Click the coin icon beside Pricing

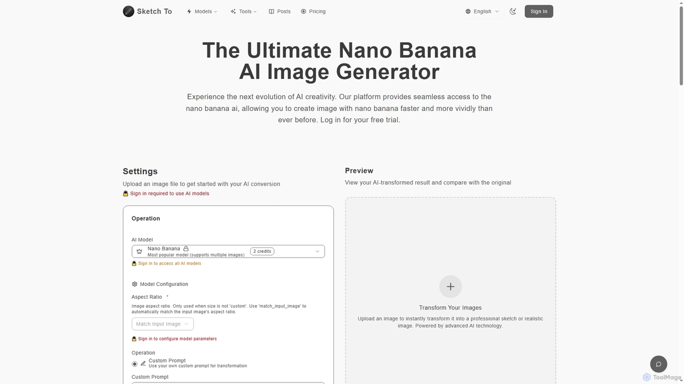pos(304,11)
